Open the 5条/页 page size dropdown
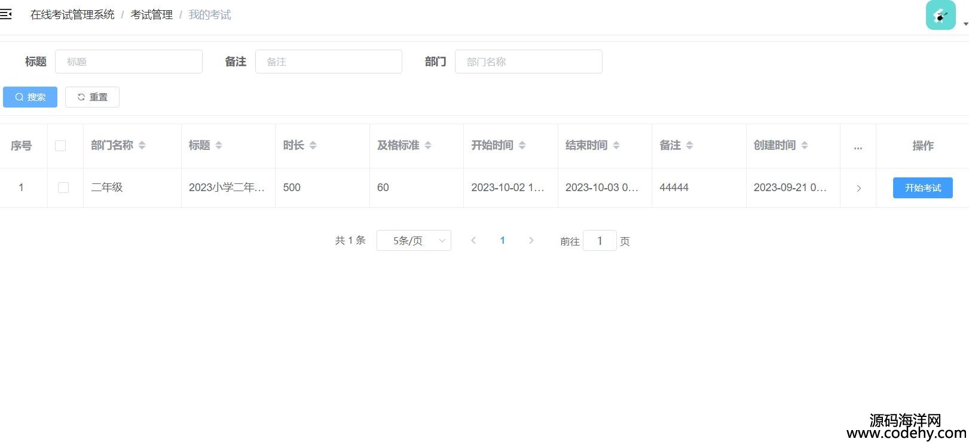 tap(414, 241)
